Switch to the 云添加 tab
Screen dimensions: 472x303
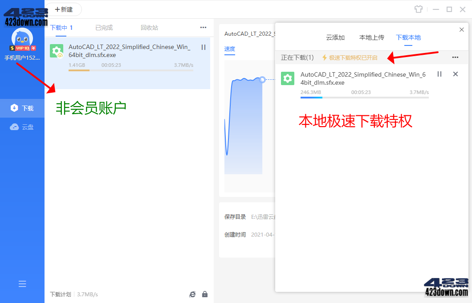tap(335, 37)
